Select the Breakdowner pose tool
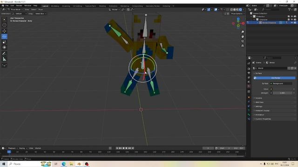Image resolution: width=298 pixels, height=167 pixels. [x=4, y=65]
